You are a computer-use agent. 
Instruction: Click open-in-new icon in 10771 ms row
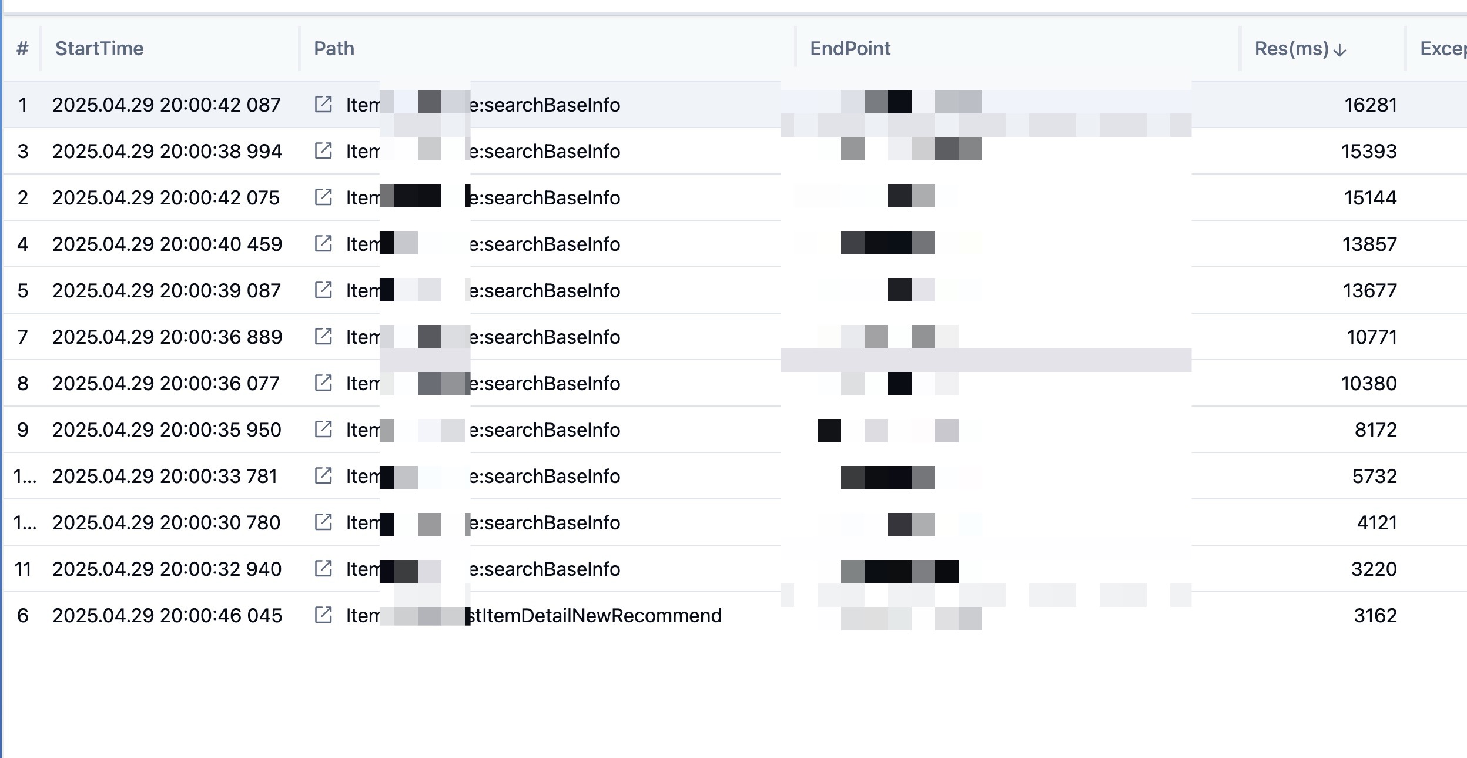point(323,337)
